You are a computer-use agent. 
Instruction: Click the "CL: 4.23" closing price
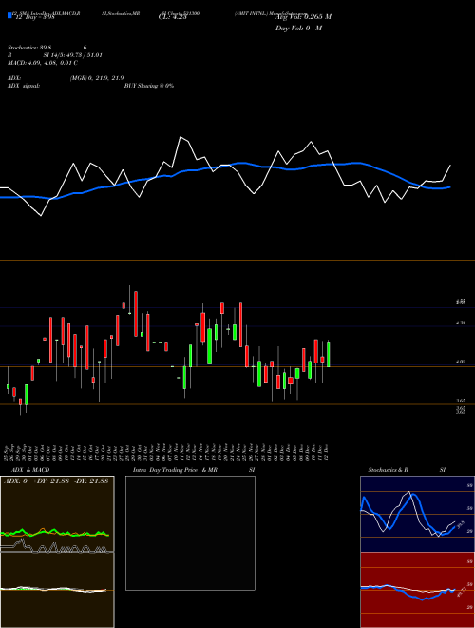click(x=173, y=17)
